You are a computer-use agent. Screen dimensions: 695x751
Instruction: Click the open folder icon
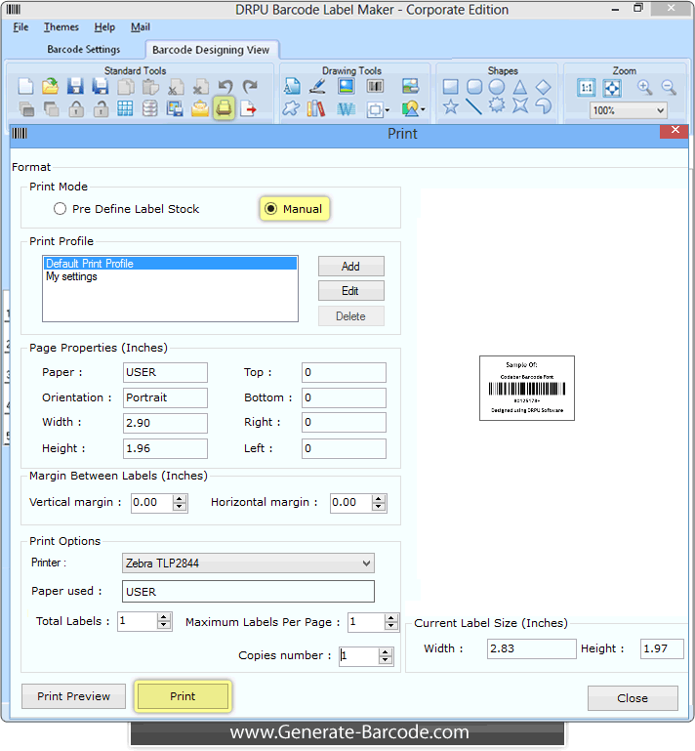point(51,87)
